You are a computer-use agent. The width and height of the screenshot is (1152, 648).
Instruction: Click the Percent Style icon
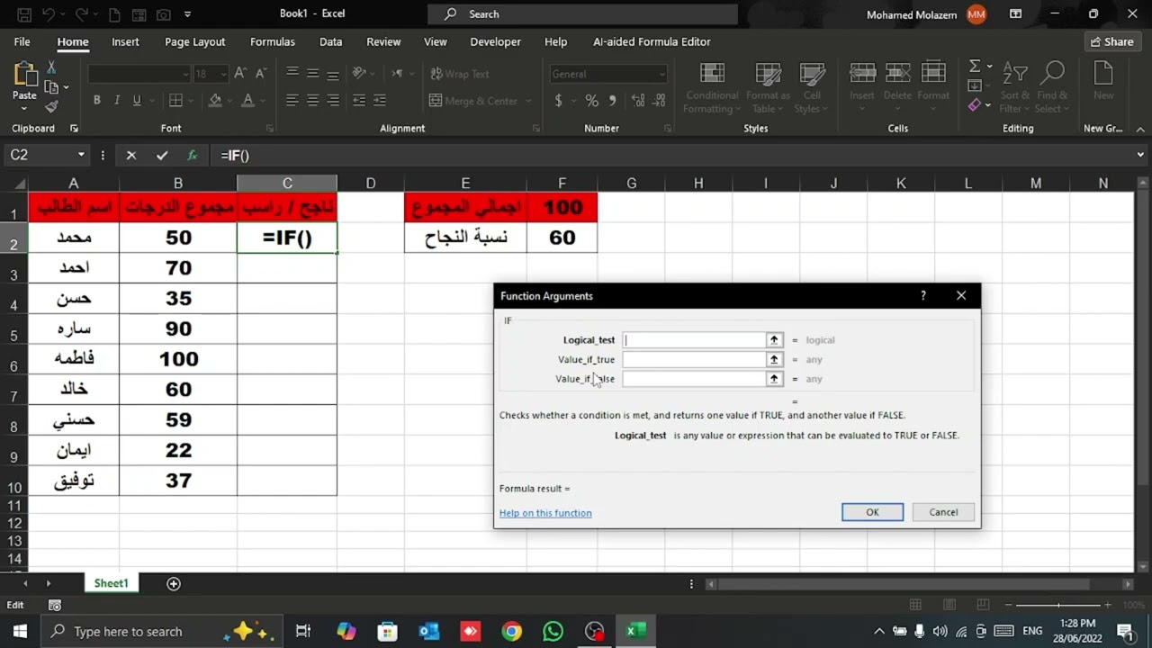pyautogui.click(x=591, y=101)
